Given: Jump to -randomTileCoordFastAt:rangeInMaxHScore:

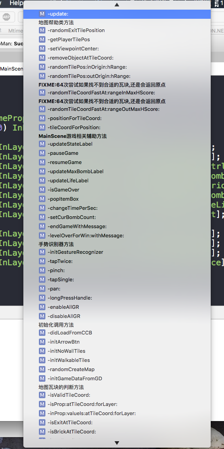Looking at the screenshot, I should tap(117, 93).
